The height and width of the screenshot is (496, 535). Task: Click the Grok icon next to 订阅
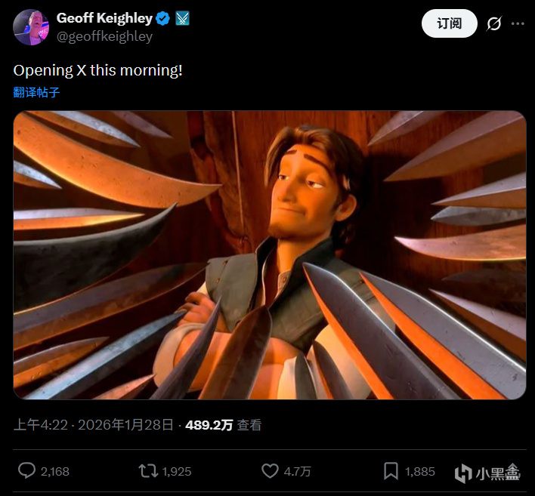[493, 23]
